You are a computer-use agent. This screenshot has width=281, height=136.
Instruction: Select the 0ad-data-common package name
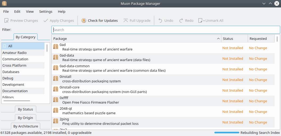pyautogui.click(x=75, y=66)
